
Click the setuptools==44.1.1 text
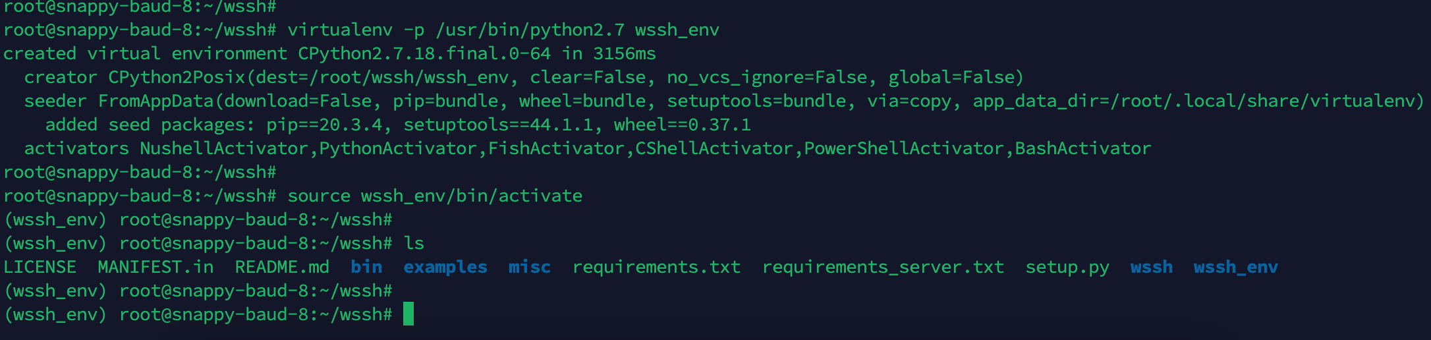click(498, 125)
